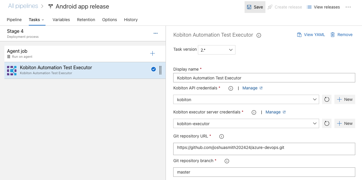362x180 pixels.
Task: Click the Create release button label
Action: pyautogui.click(x=288, y=7)
